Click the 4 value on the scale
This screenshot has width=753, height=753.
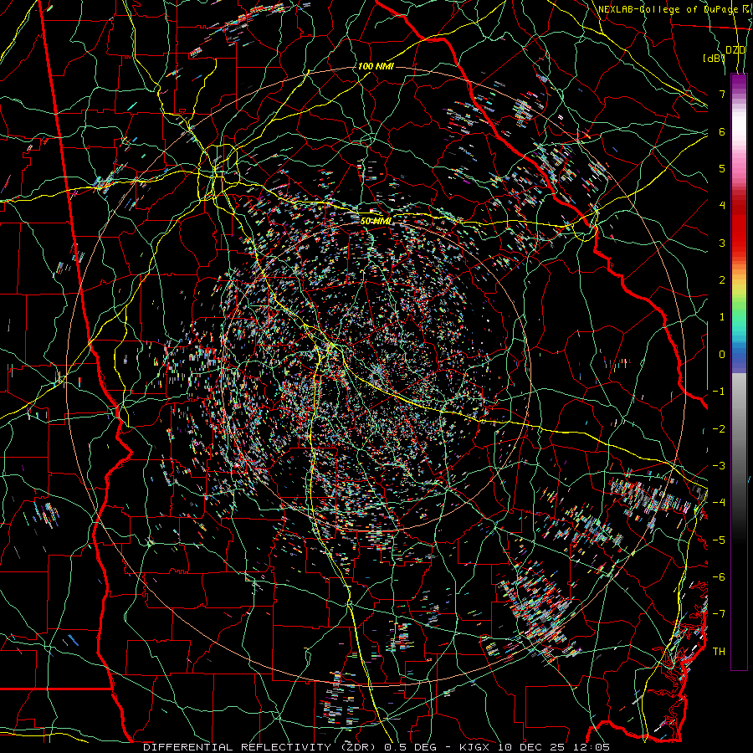(722, 206)
